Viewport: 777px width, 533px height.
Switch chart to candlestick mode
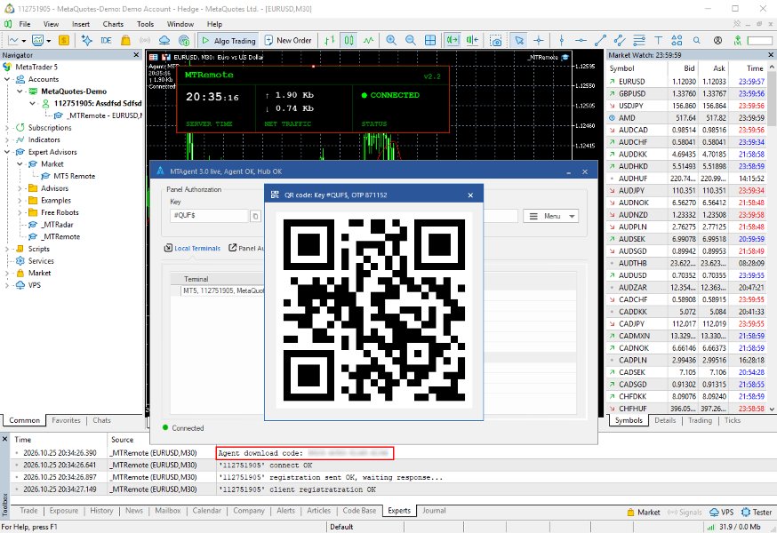[x=348, y=40]
